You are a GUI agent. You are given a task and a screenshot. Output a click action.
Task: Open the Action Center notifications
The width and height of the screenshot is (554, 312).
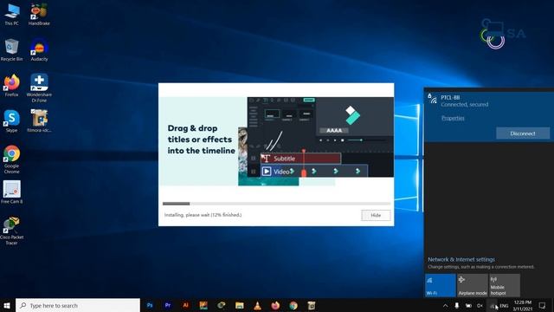(x=543, y=306)
